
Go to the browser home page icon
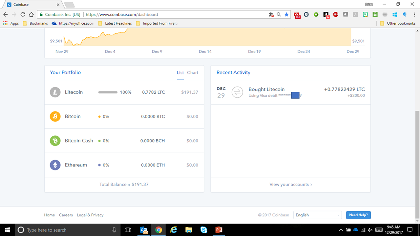point(31,14)
